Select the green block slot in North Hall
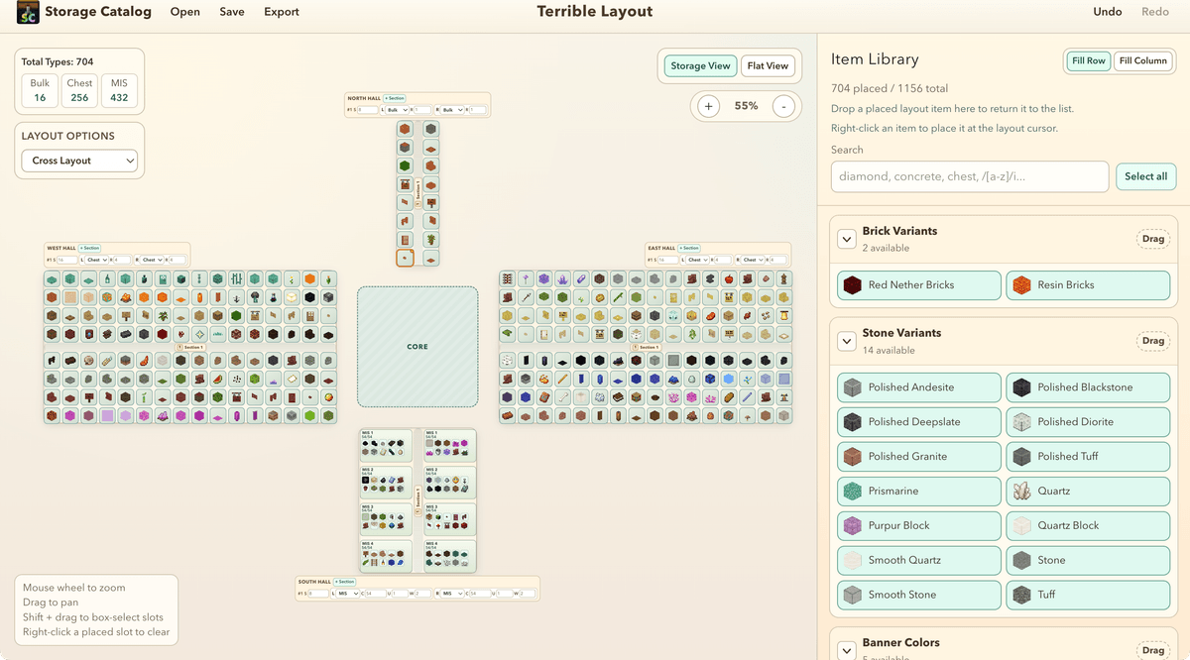Viewport: 1190px width, 660px height. click(x=405, y=165)
